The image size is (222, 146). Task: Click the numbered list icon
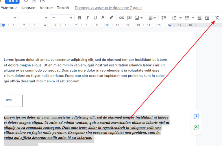pos(174,18)
